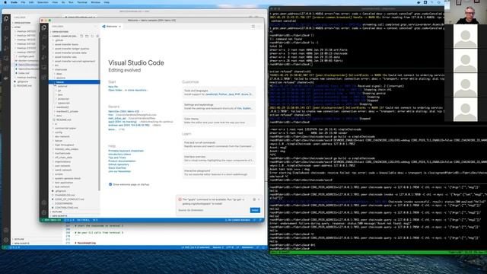The height and width of the screenshot is (274, 487).
Task: Open Code menu in macOS menu bar
Action: 14,2
